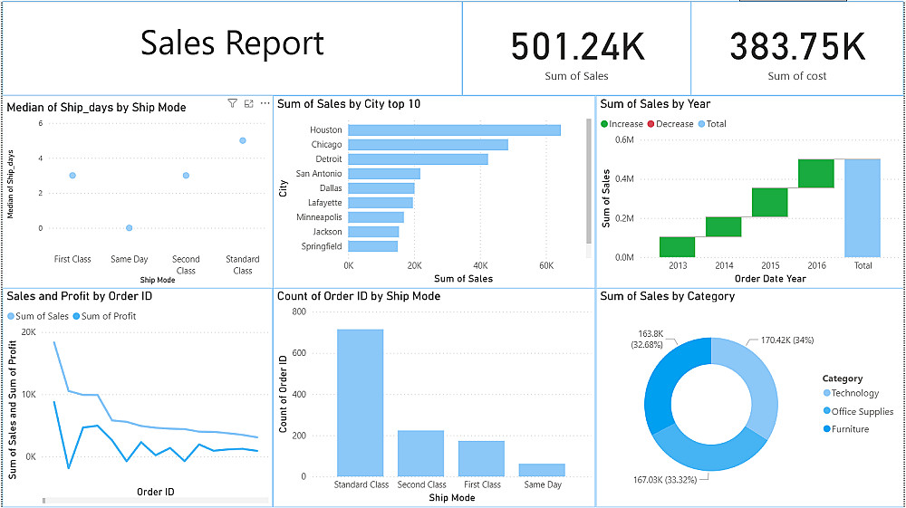Click the Same Day scatter point
The image size is (906, 508).
(130, 228)
